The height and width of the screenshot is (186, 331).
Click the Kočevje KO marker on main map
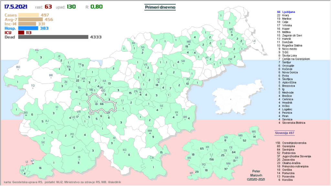point(124,150)
